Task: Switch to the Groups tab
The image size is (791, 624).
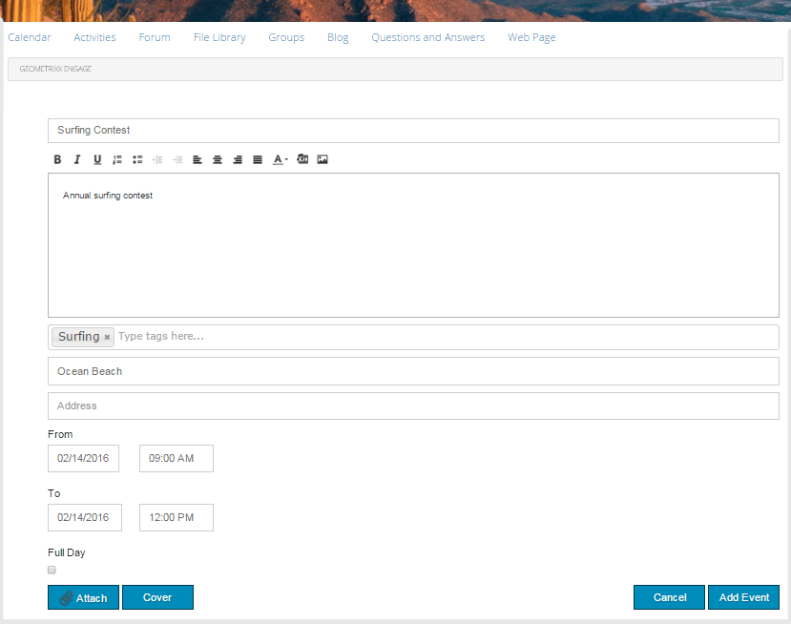Action: pyautogui.click(x=286, y=37)
